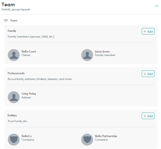Select the Jason Jones name
The height and width of the screenshot is (149, 161).
(x=102, y=51)
